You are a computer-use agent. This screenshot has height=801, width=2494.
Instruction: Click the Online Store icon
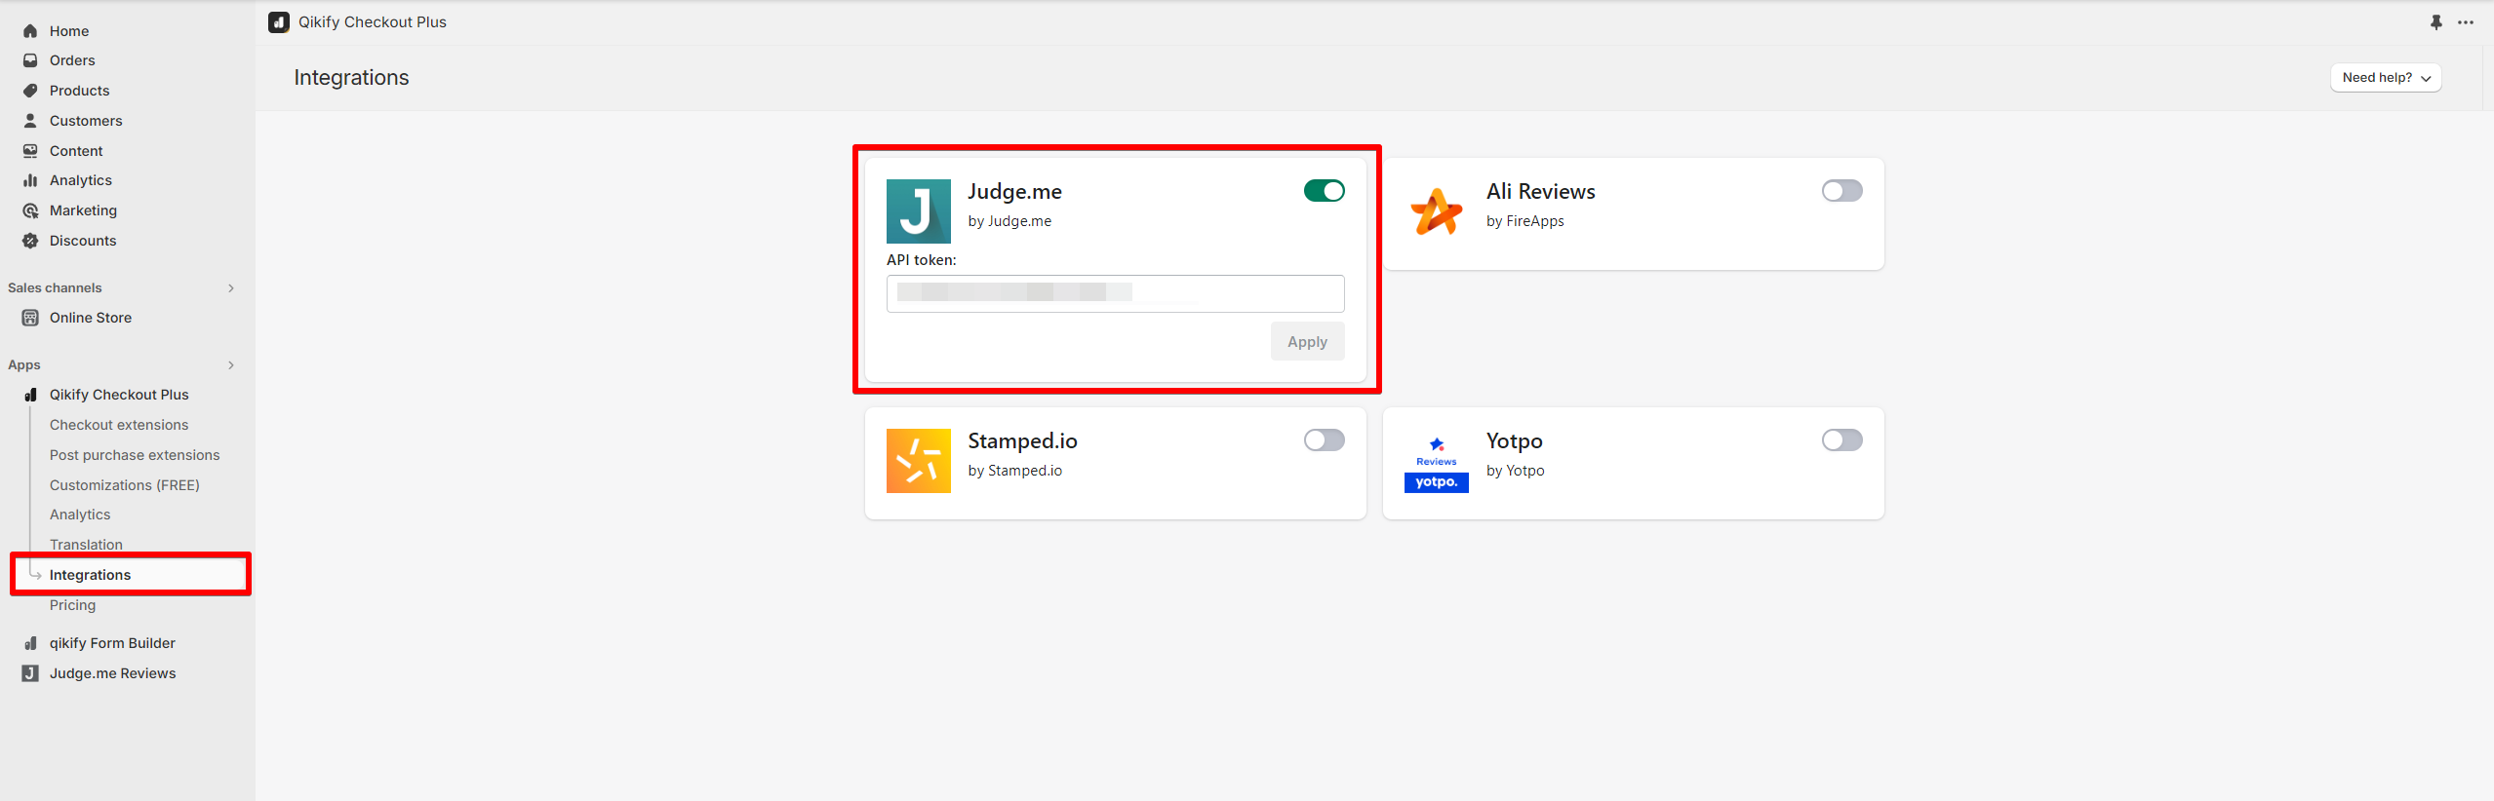click(x=30, y=318)
